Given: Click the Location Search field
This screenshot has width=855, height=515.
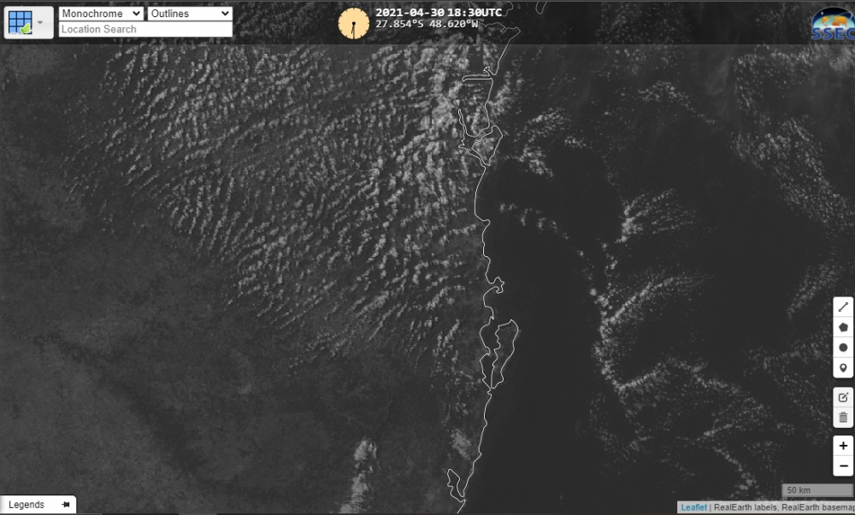Looking at the screenshot, I should 145,29.
